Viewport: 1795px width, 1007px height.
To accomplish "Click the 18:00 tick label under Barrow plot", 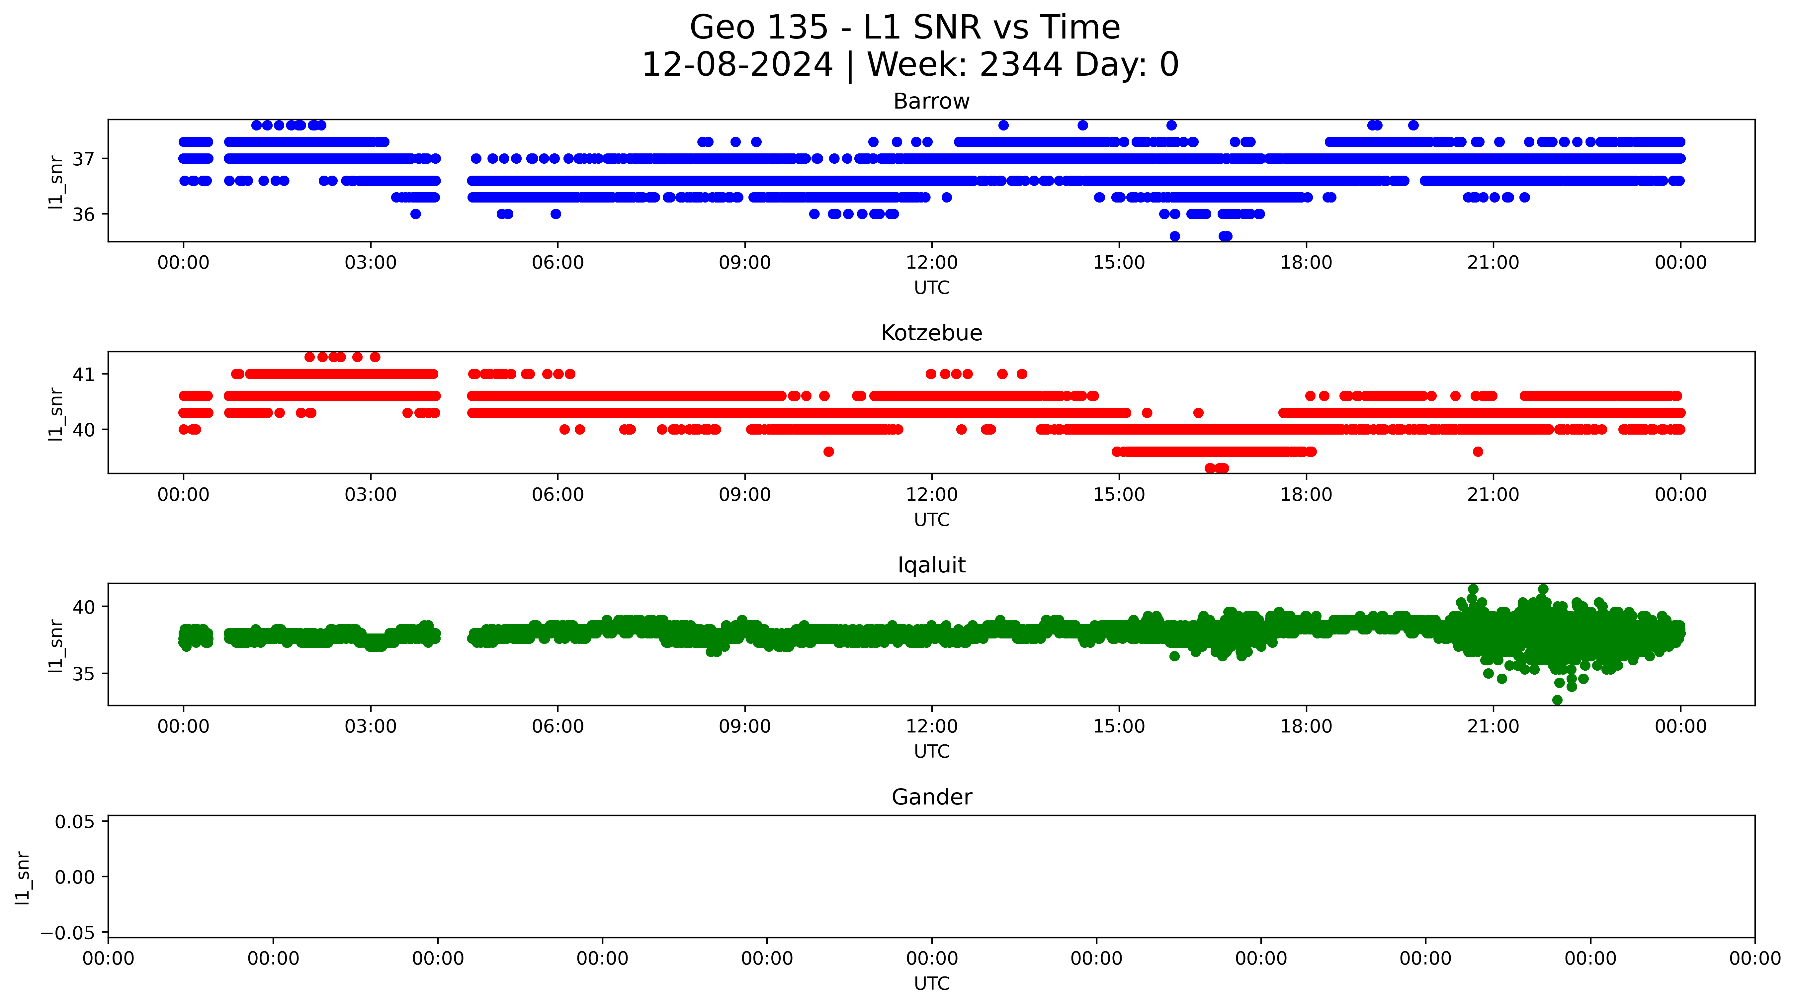I will tap(1306, 263).
